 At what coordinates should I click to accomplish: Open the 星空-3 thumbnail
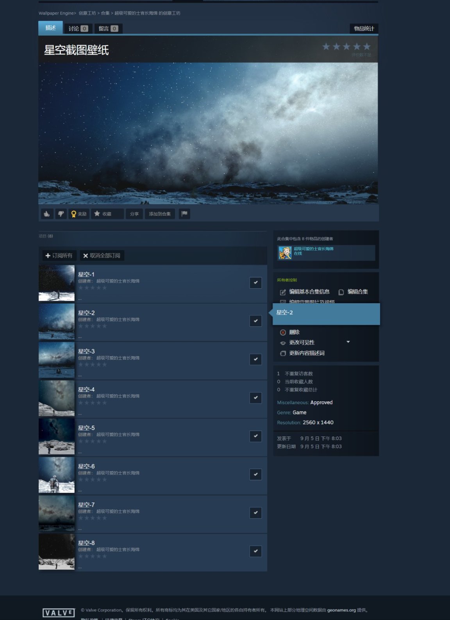[57, 360]
